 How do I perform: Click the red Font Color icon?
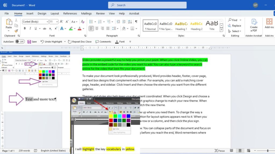(x=79, y=28)
